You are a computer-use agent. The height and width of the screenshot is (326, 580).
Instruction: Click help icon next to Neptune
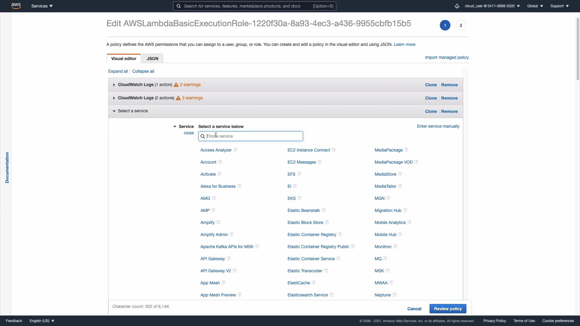(x=395, y=295)
